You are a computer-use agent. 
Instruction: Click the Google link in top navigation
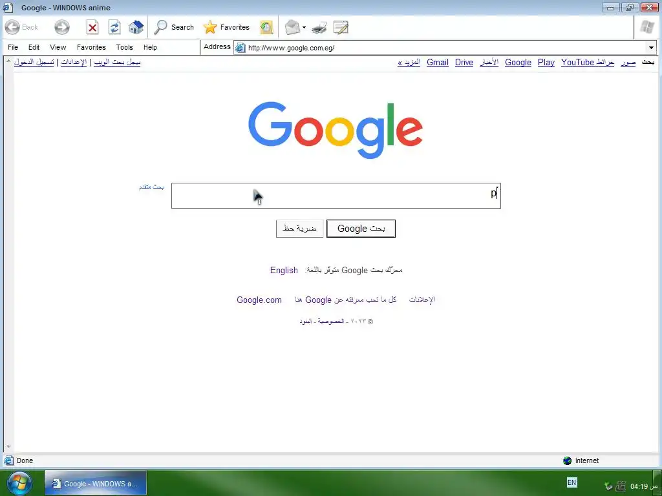[518, 63]
